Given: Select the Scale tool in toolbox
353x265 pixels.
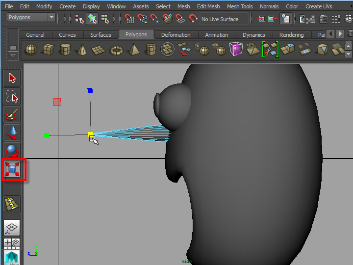Looking at the screenshot, I should click(x=12, y=170).
